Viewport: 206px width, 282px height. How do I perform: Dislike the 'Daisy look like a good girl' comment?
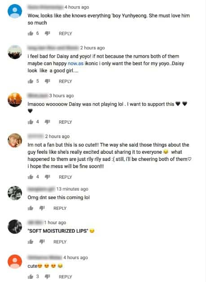point(48,81)
